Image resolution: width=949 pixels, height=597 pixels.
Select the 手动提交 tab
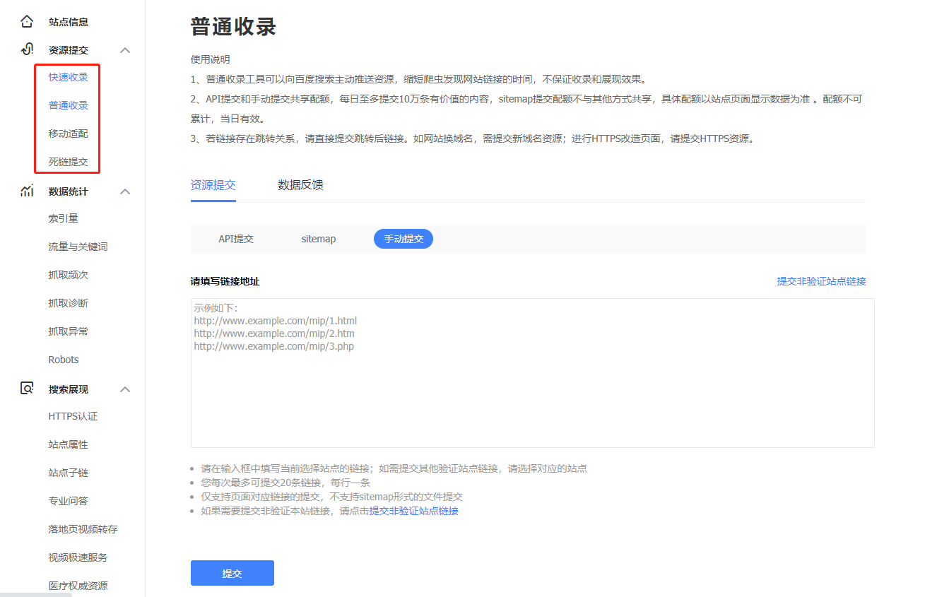[x=403, y=238]
